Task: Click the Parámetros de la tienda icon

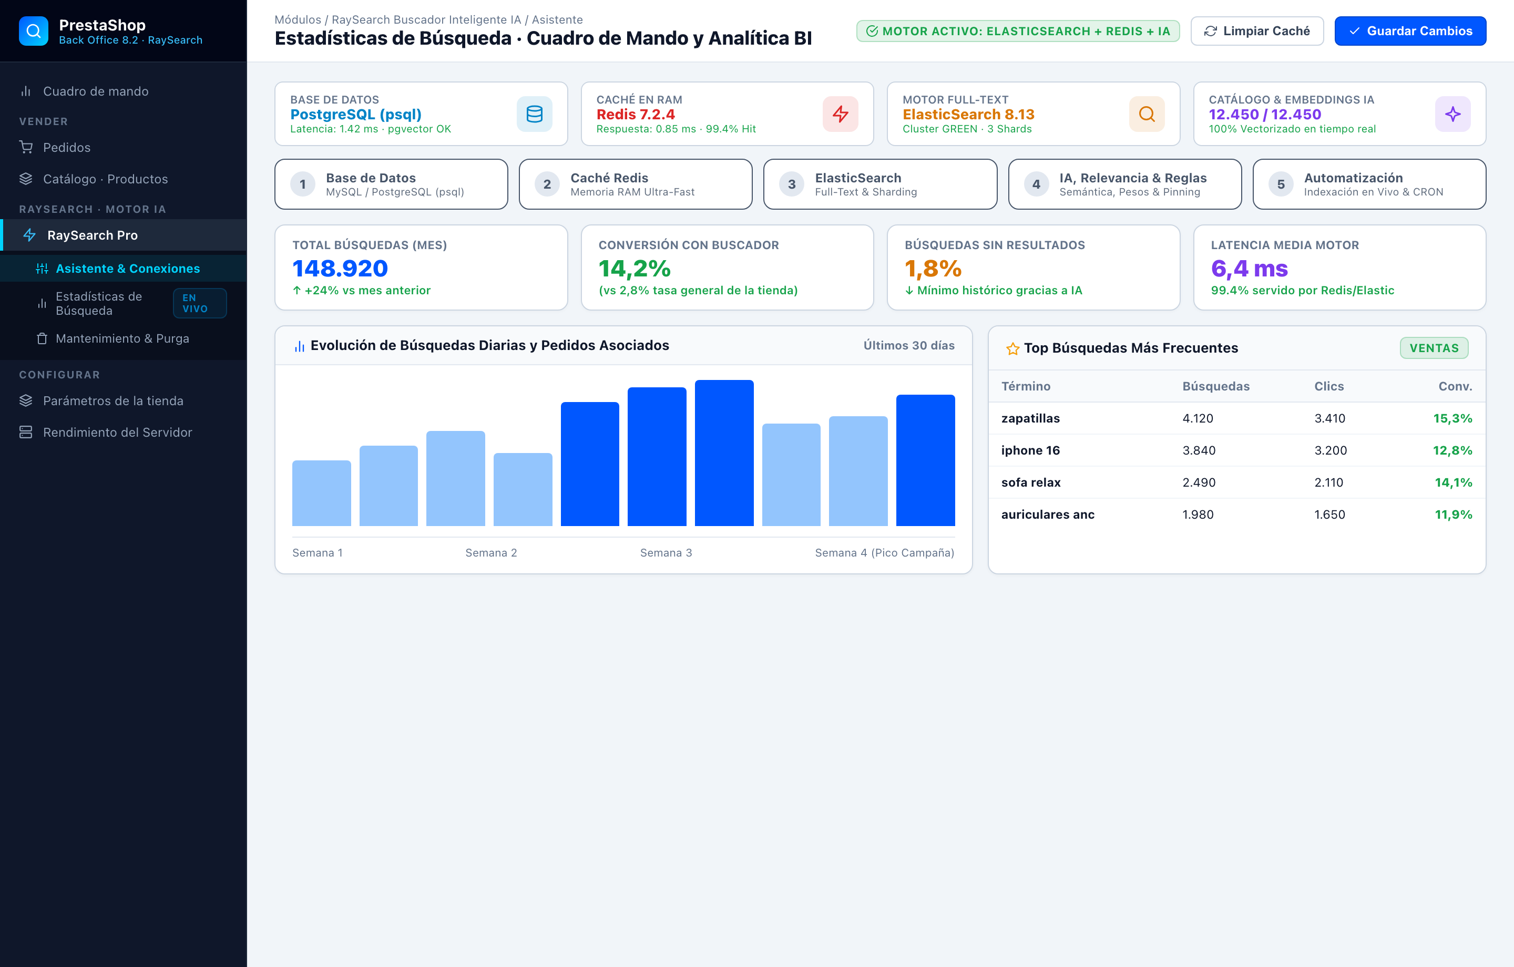Action: (26, 400)
